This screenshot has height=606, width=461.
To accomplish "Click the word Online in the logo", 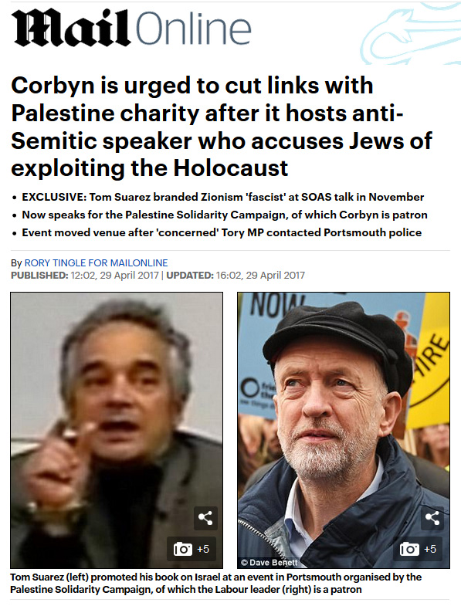I will click(193, 29).
